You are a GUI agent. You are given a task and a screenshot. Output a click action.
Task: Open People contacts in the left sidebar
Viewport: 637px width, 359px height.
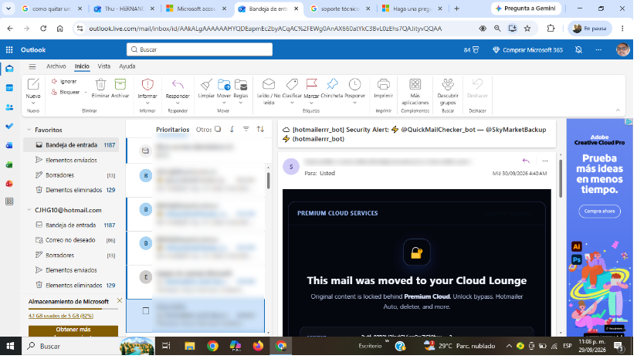pos(9,107)
